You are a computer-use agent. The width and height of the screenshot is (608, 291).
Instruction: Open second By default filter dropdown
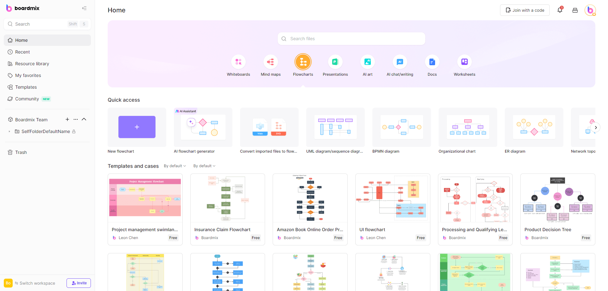[x=204, y=166]
